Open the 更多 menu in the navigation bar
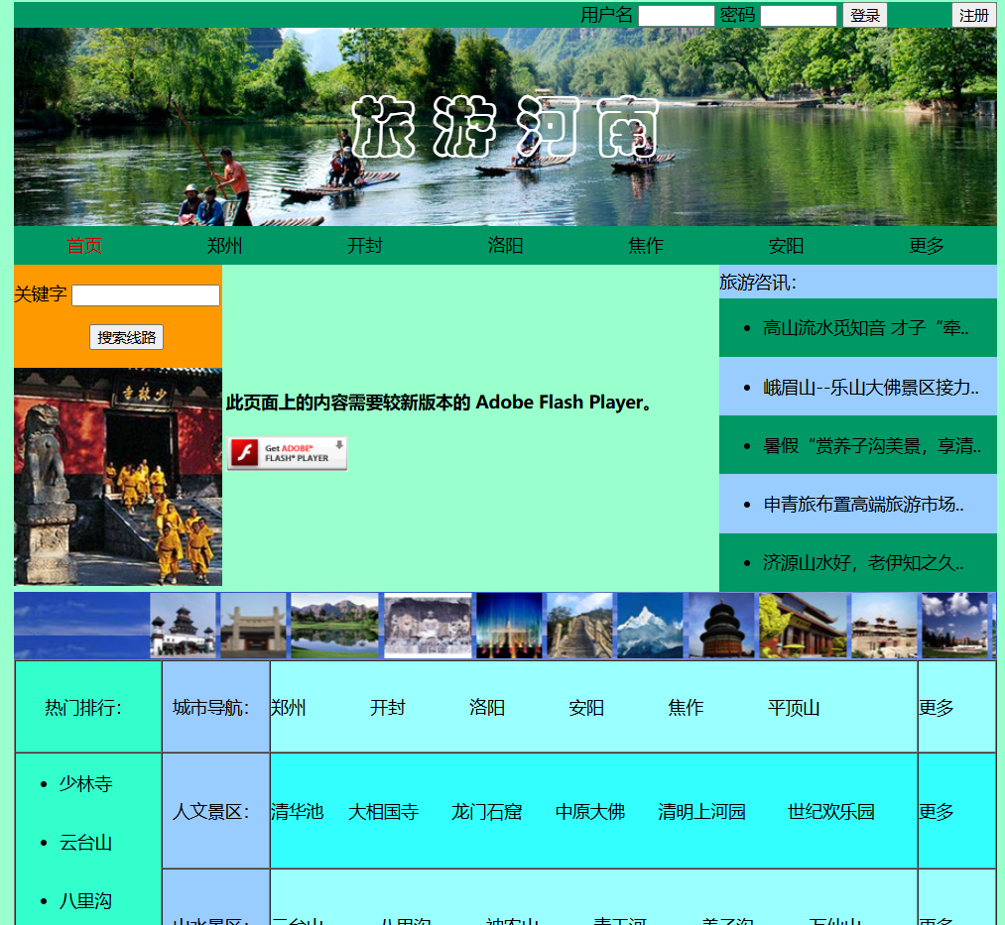 click(x=926, y=246)
